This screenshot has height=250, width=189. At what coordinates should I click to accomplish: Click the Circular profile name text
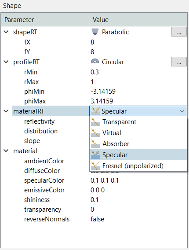pos(113,62)
